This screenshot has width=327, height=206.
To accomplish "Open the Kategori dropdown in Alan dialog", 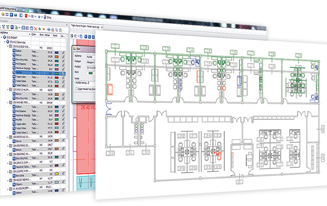I will (91, 61).
